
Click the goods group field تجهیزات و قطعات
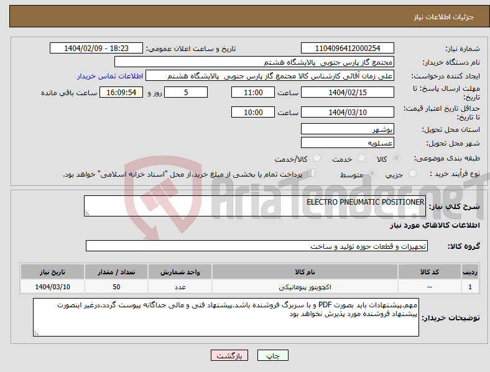click(257, 246)
